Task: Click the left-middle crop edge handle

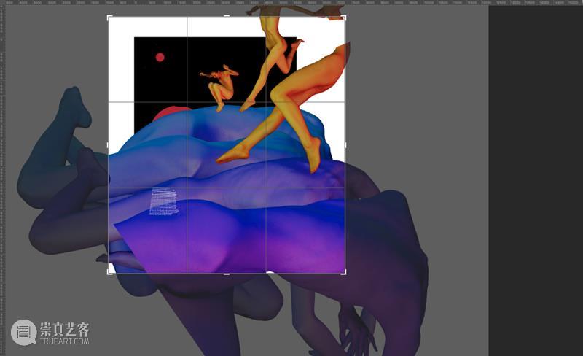Action: coord(108,145)
